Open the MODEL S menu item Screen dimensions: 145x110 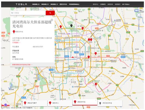36,4
